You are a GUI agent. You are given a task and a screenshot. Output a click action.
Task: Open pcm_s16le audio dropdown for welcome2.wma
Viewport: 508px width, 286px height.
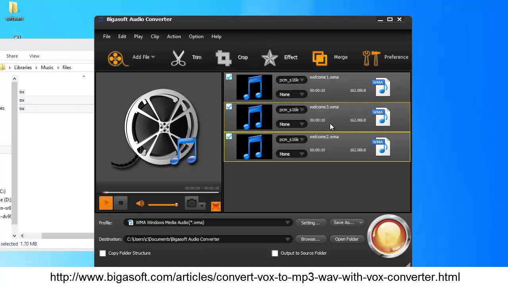click(292, 139)
